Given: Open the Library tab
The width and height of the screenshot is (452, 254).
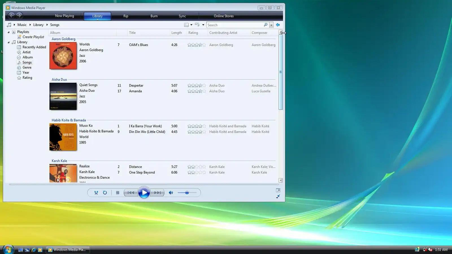Looking at the screenshot, I should [97, 16].
